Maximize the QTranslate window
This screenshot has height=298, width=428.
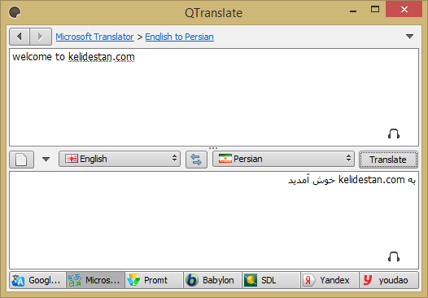click(x=375, y=9)
